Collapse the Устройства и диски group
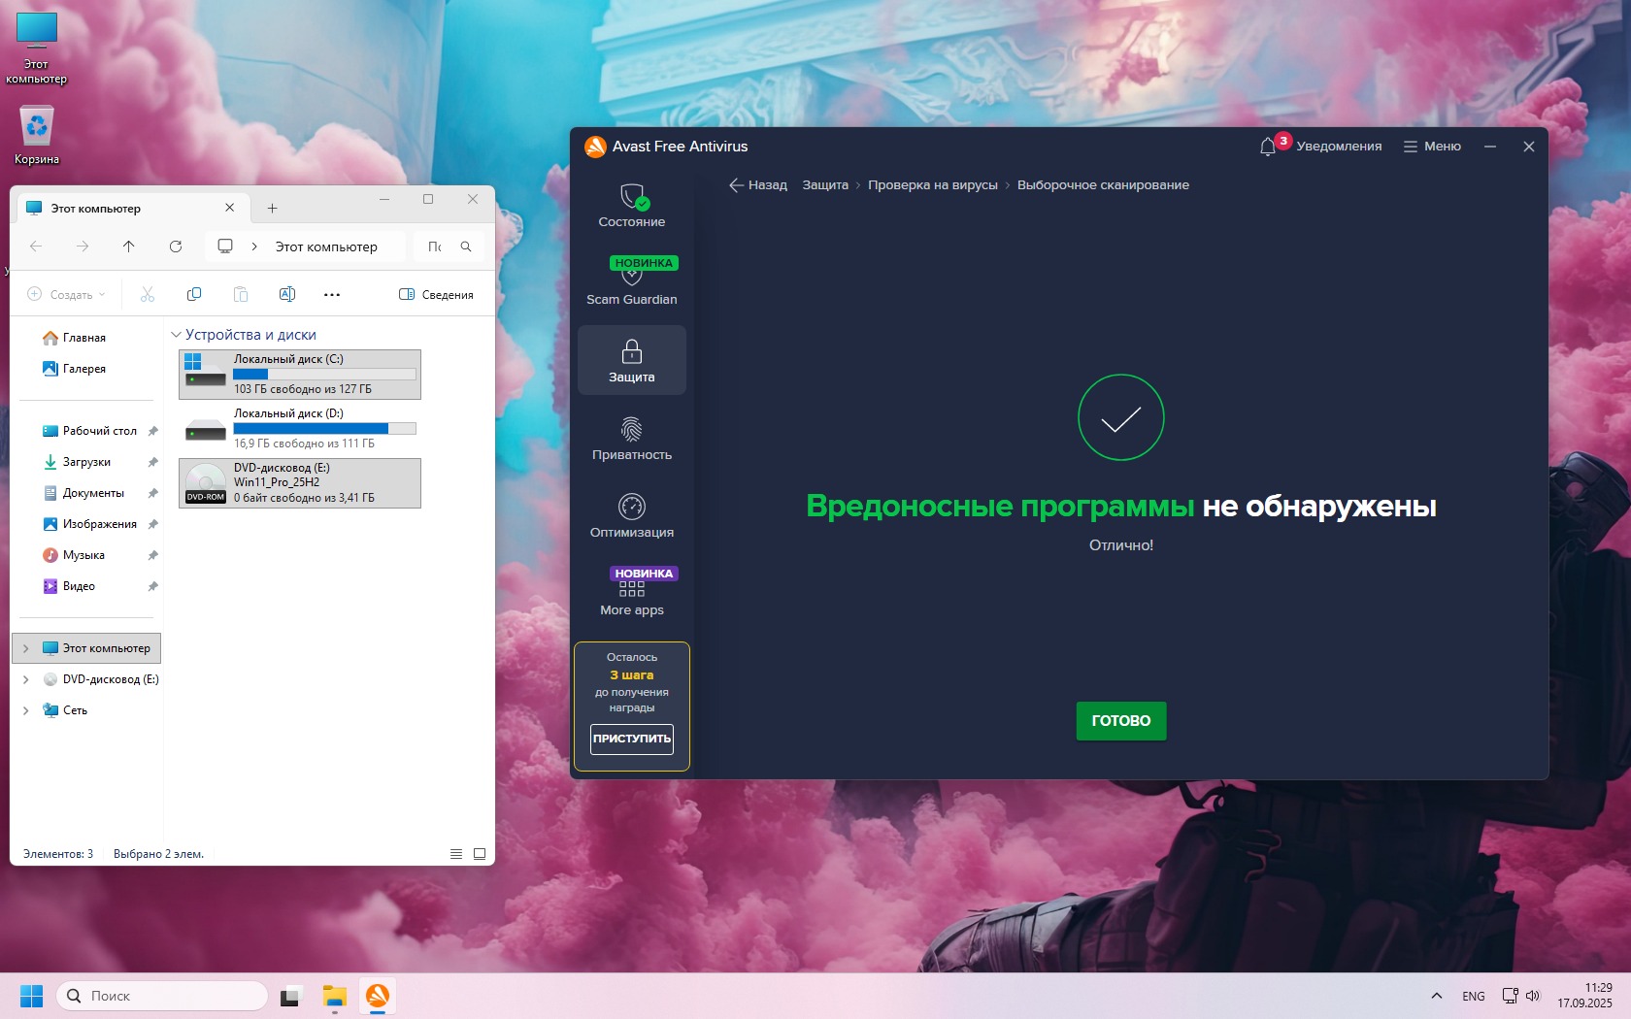This screenshot has height=1019, width=1631. (x=177, y=335)
